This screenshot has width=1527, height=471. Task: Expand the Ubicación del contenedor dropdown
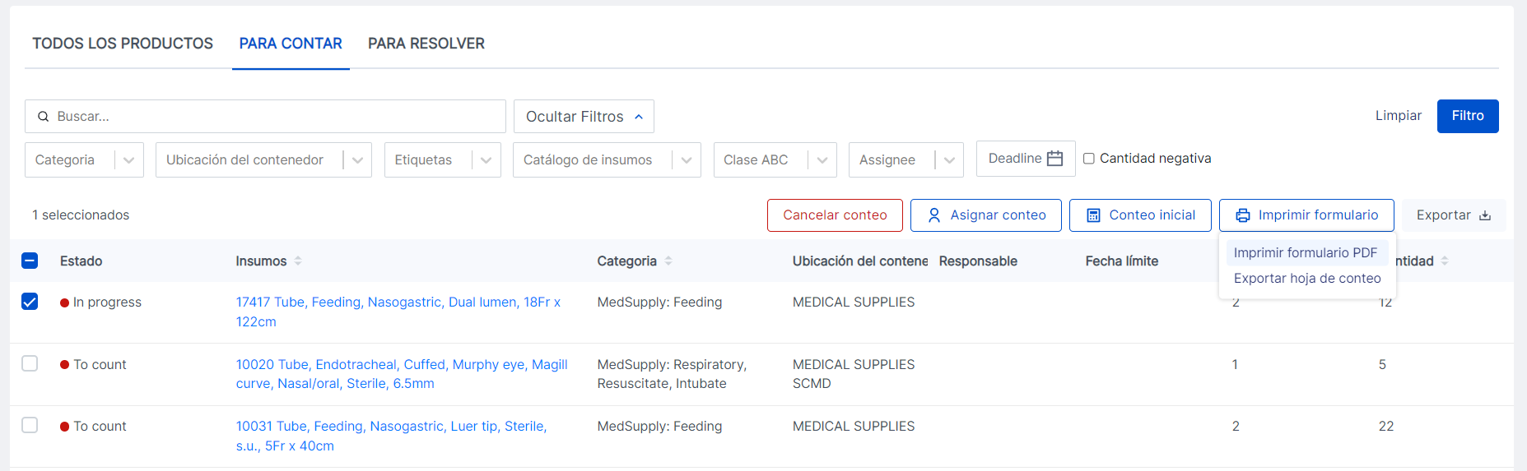pos(357,160)
